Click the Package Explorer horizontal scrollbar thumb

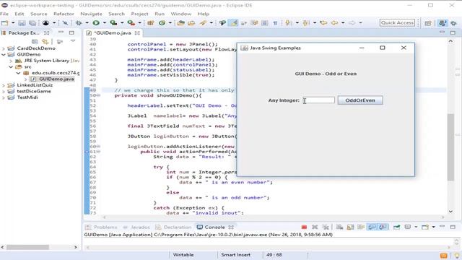[27, 247]
